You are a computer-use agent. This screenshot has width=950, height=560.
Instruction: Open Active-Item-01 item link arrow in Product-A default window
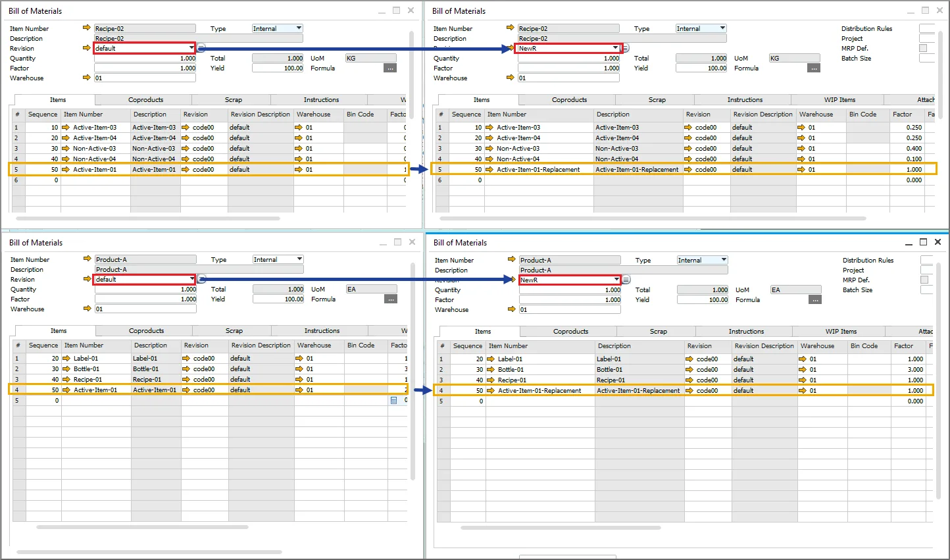point(66,390)
